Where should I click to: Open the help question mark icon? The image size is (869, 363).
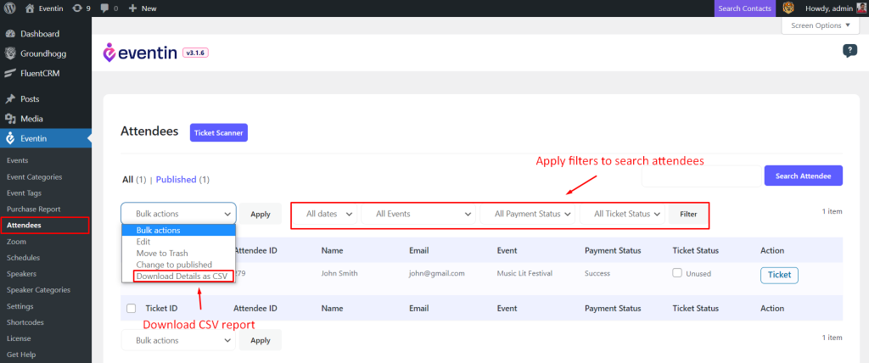849,51
